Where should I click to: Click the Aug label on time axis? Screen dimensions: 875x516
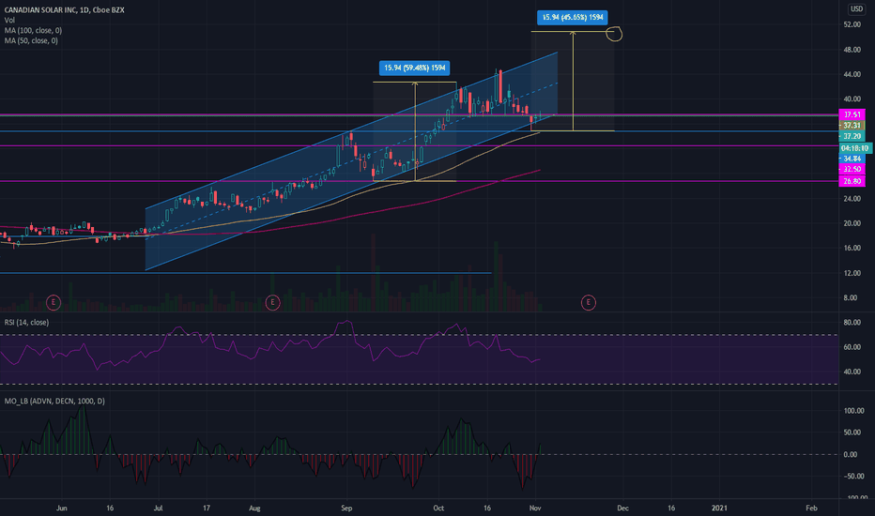(254, 508)
